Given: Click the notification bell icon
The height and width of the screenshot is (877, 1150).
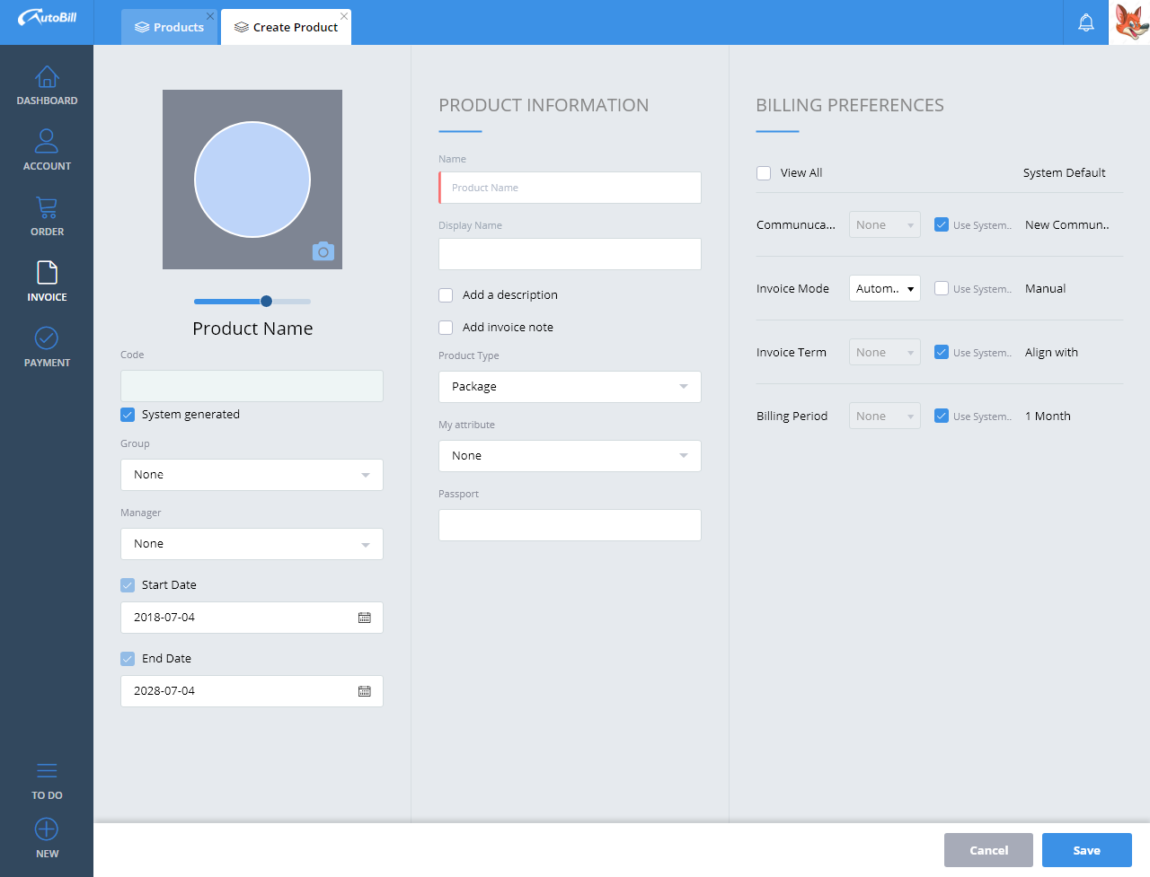Looking at the screenshot, I should 1086,22.
